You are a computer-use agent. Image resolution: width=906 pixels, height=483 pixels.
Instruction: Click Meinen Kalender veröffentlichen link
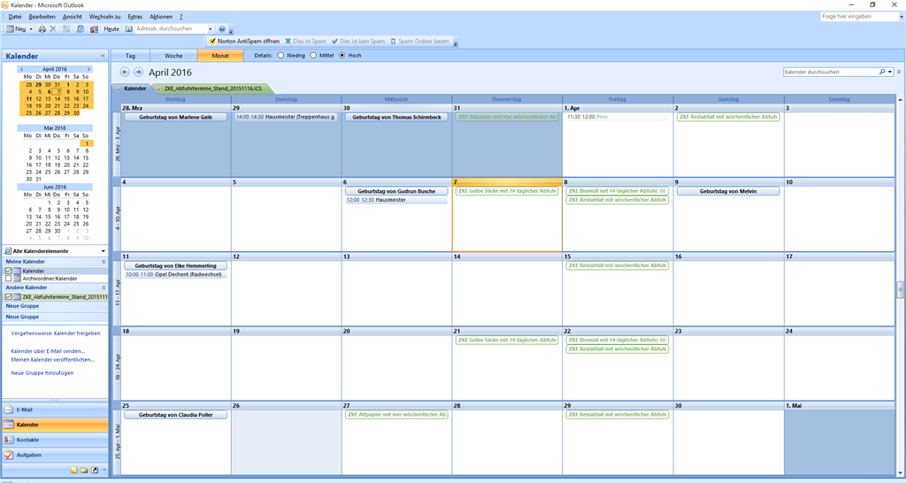click(x=52, y=359)
